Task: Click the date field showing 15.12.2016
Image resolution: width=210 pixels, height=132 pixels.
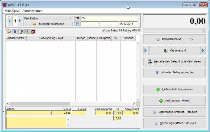Action: pos(128,24)
